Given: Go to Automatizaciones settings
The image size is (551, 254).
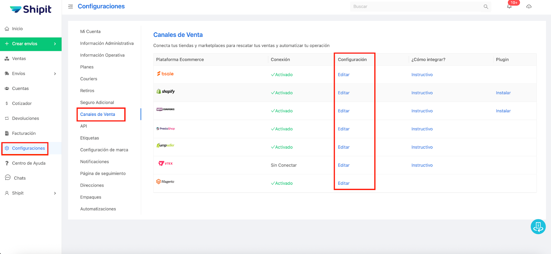Looking at the screenshot, I should pyautogui.click(x=98, y=209).
